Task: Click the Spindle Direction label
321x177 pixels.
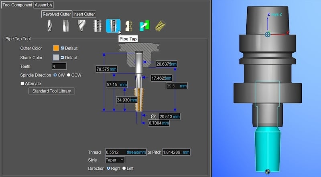Action: tap(35, 75)
